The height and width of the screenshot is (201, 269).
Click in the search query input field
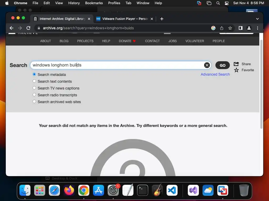120,65
